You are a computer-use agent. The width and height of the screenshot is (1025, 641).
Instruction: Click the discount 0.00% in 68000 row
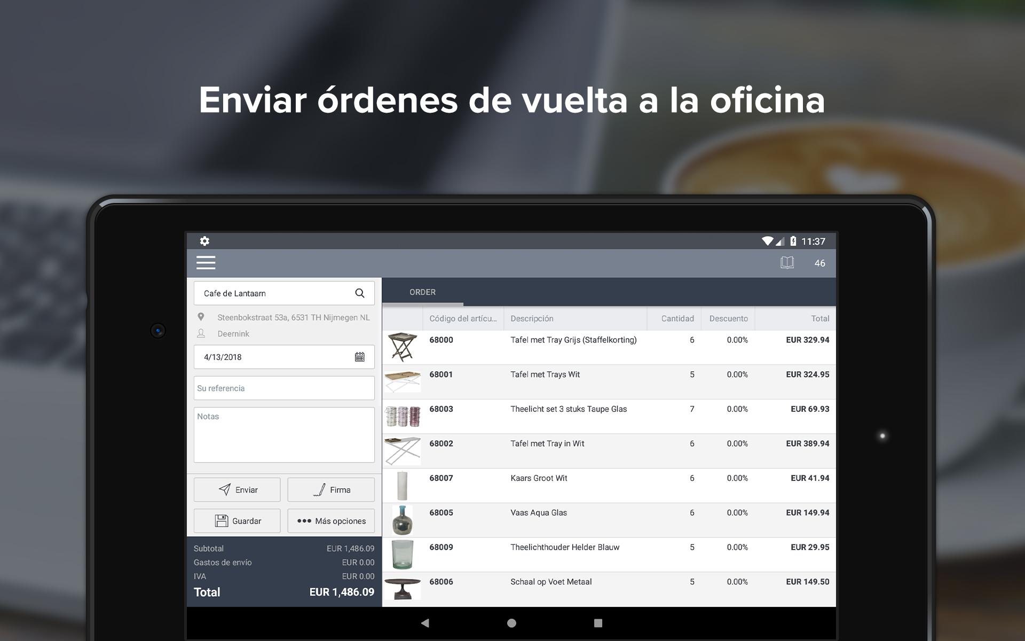click(x=737, y=340)
